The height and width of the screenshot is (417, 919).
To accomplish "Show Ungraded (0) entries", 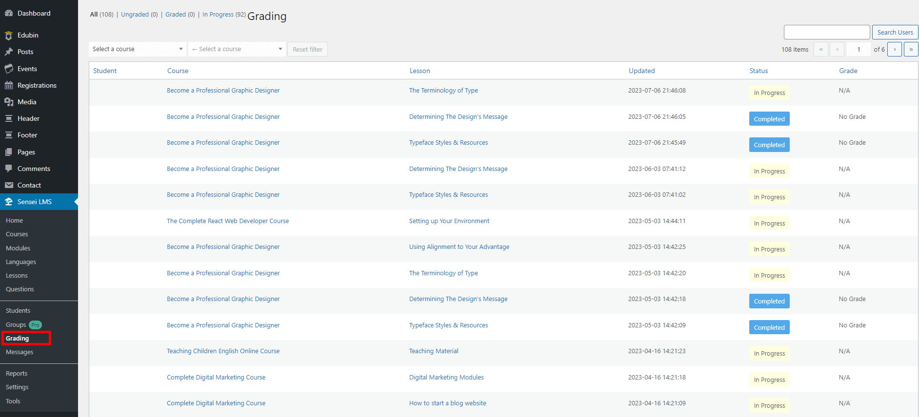I will click(x=139, y=15).
